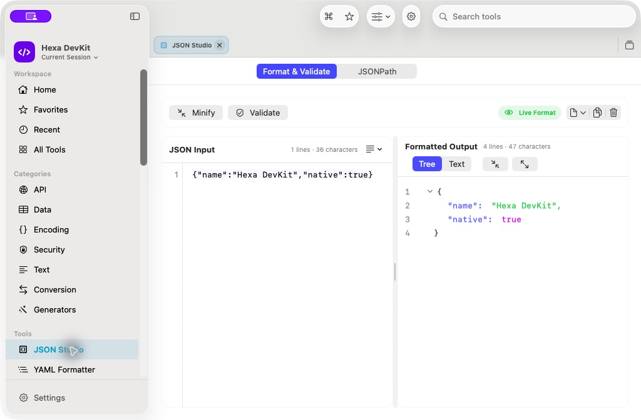Open the API category

pyautogui.click(x=72, y=190)
